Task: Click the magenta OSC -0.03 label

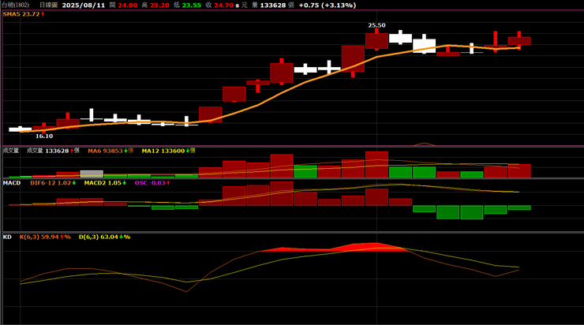Action: click(x=151, y=182)
